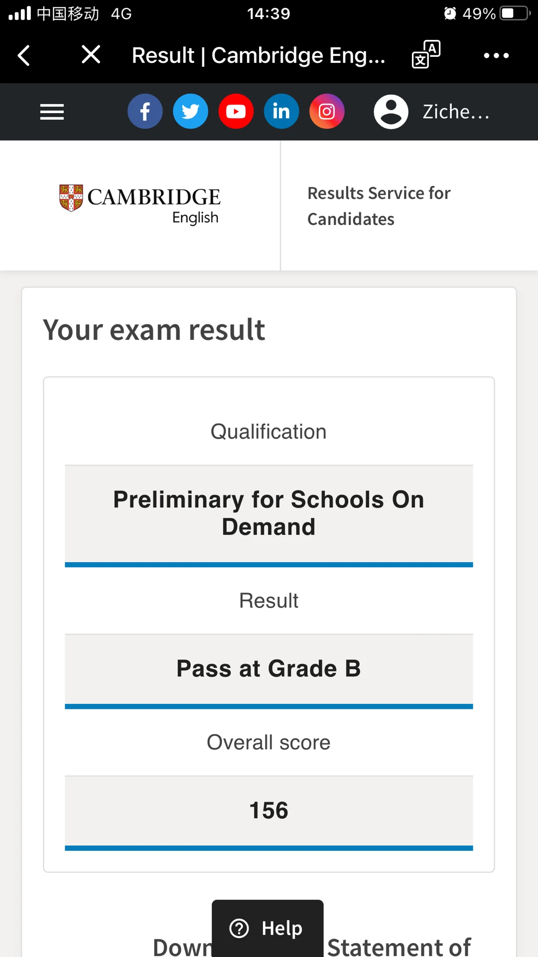Open the three-dot more options menu
Screen dimensions: 538x957
(496, 55)
